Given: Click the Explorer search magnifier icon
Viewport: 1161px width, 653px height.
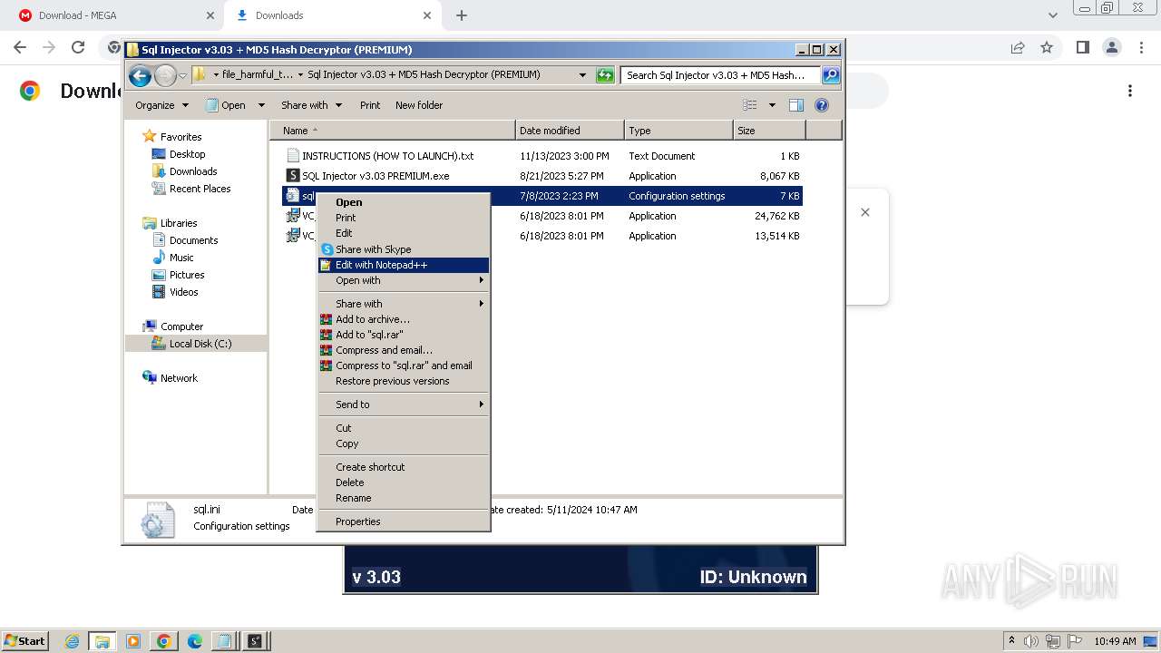Looking at the screenshot, I should click(x=830, y=75).
